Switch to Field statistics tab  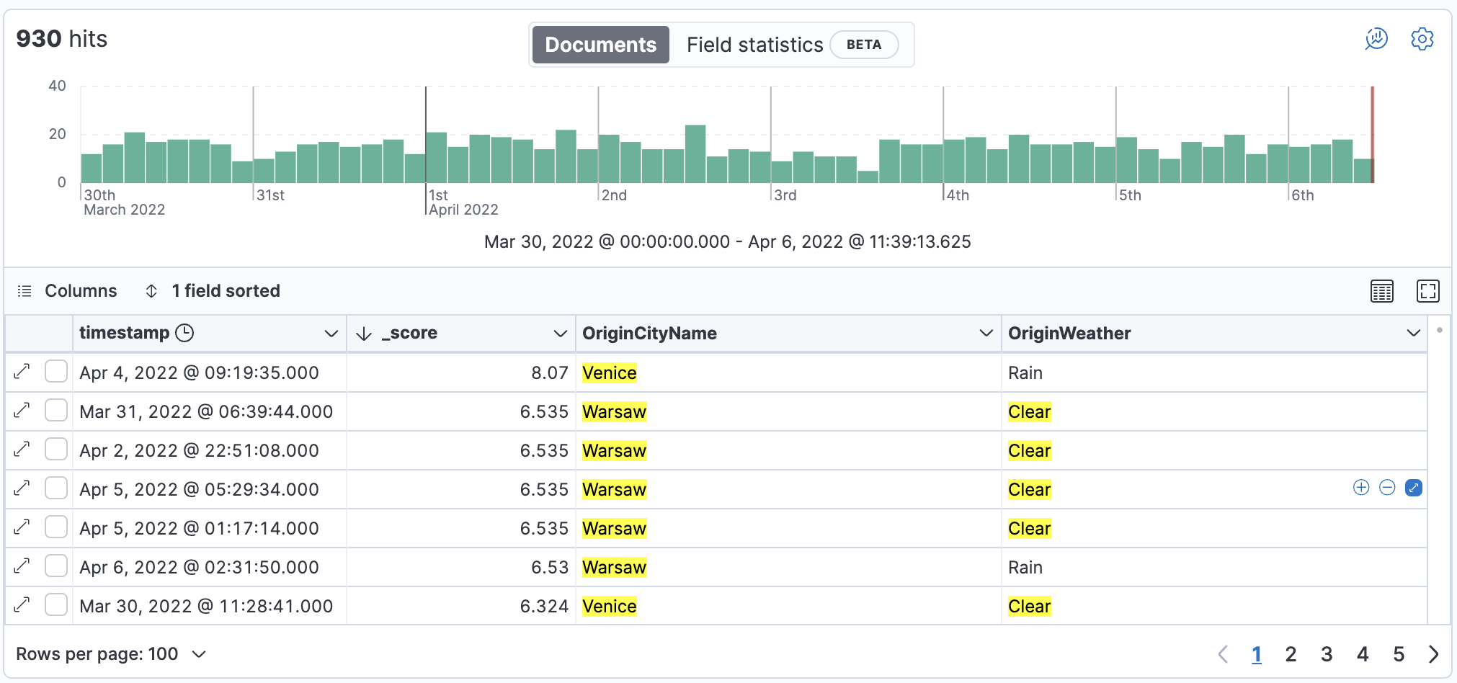pos(754,45)
